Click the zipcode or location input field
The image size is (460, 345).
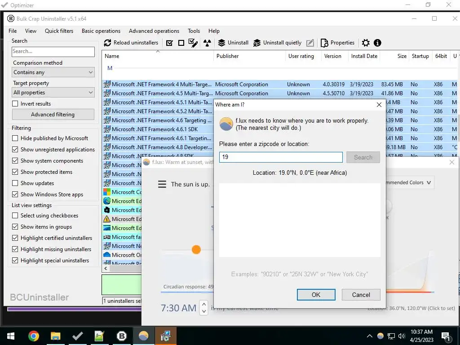pos(281,157)
